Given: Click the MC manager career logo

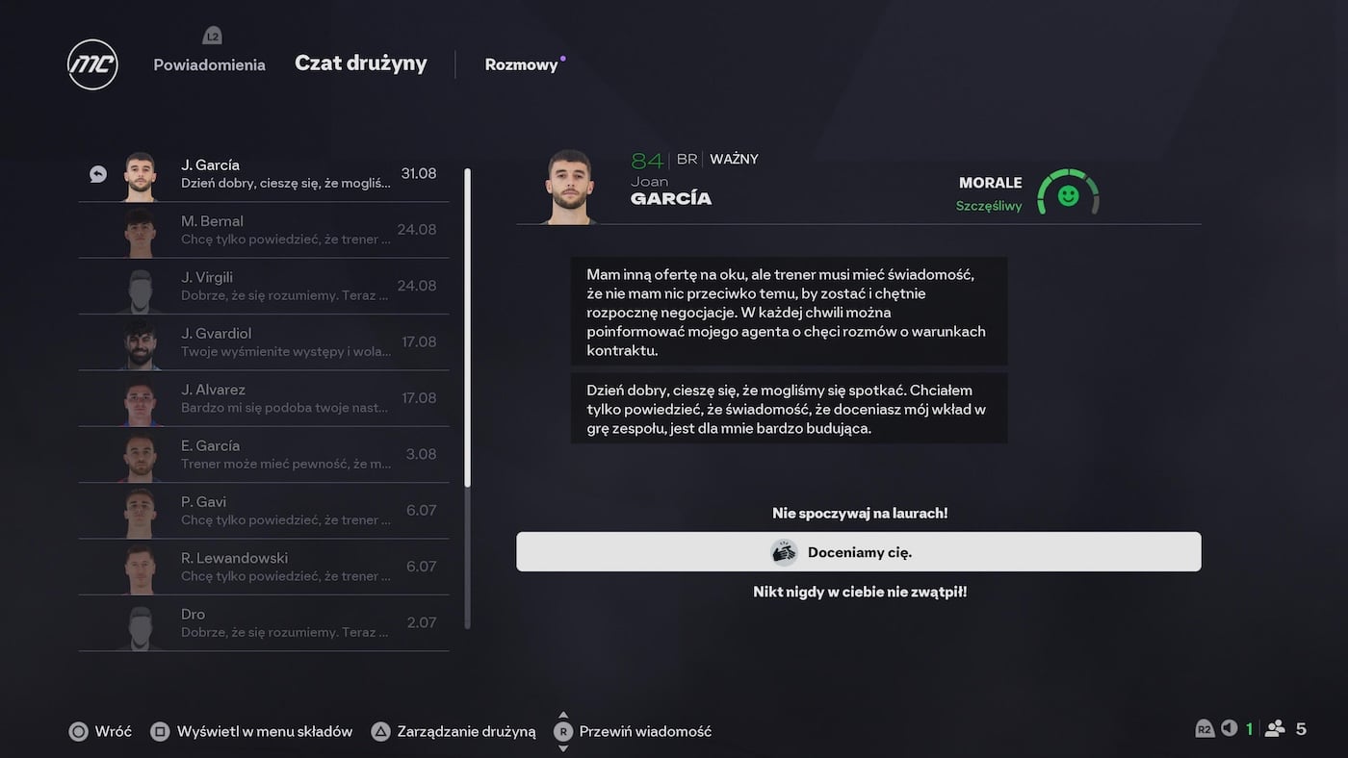Looking at the screenshot, I should point(92,64).
